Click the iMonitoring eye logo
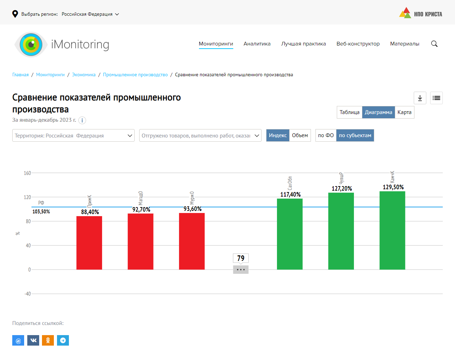Viewport: 455px width, 354px height. 31,44
